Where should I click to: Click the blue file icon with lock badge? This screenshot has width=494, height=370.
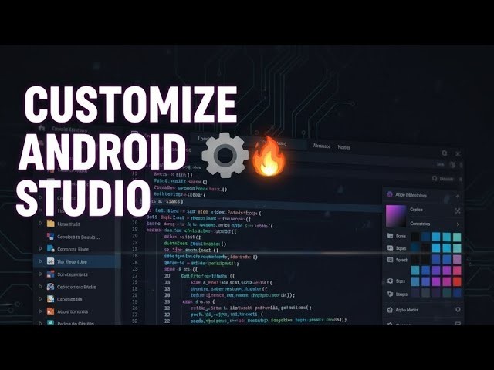(x=50, y=248)
